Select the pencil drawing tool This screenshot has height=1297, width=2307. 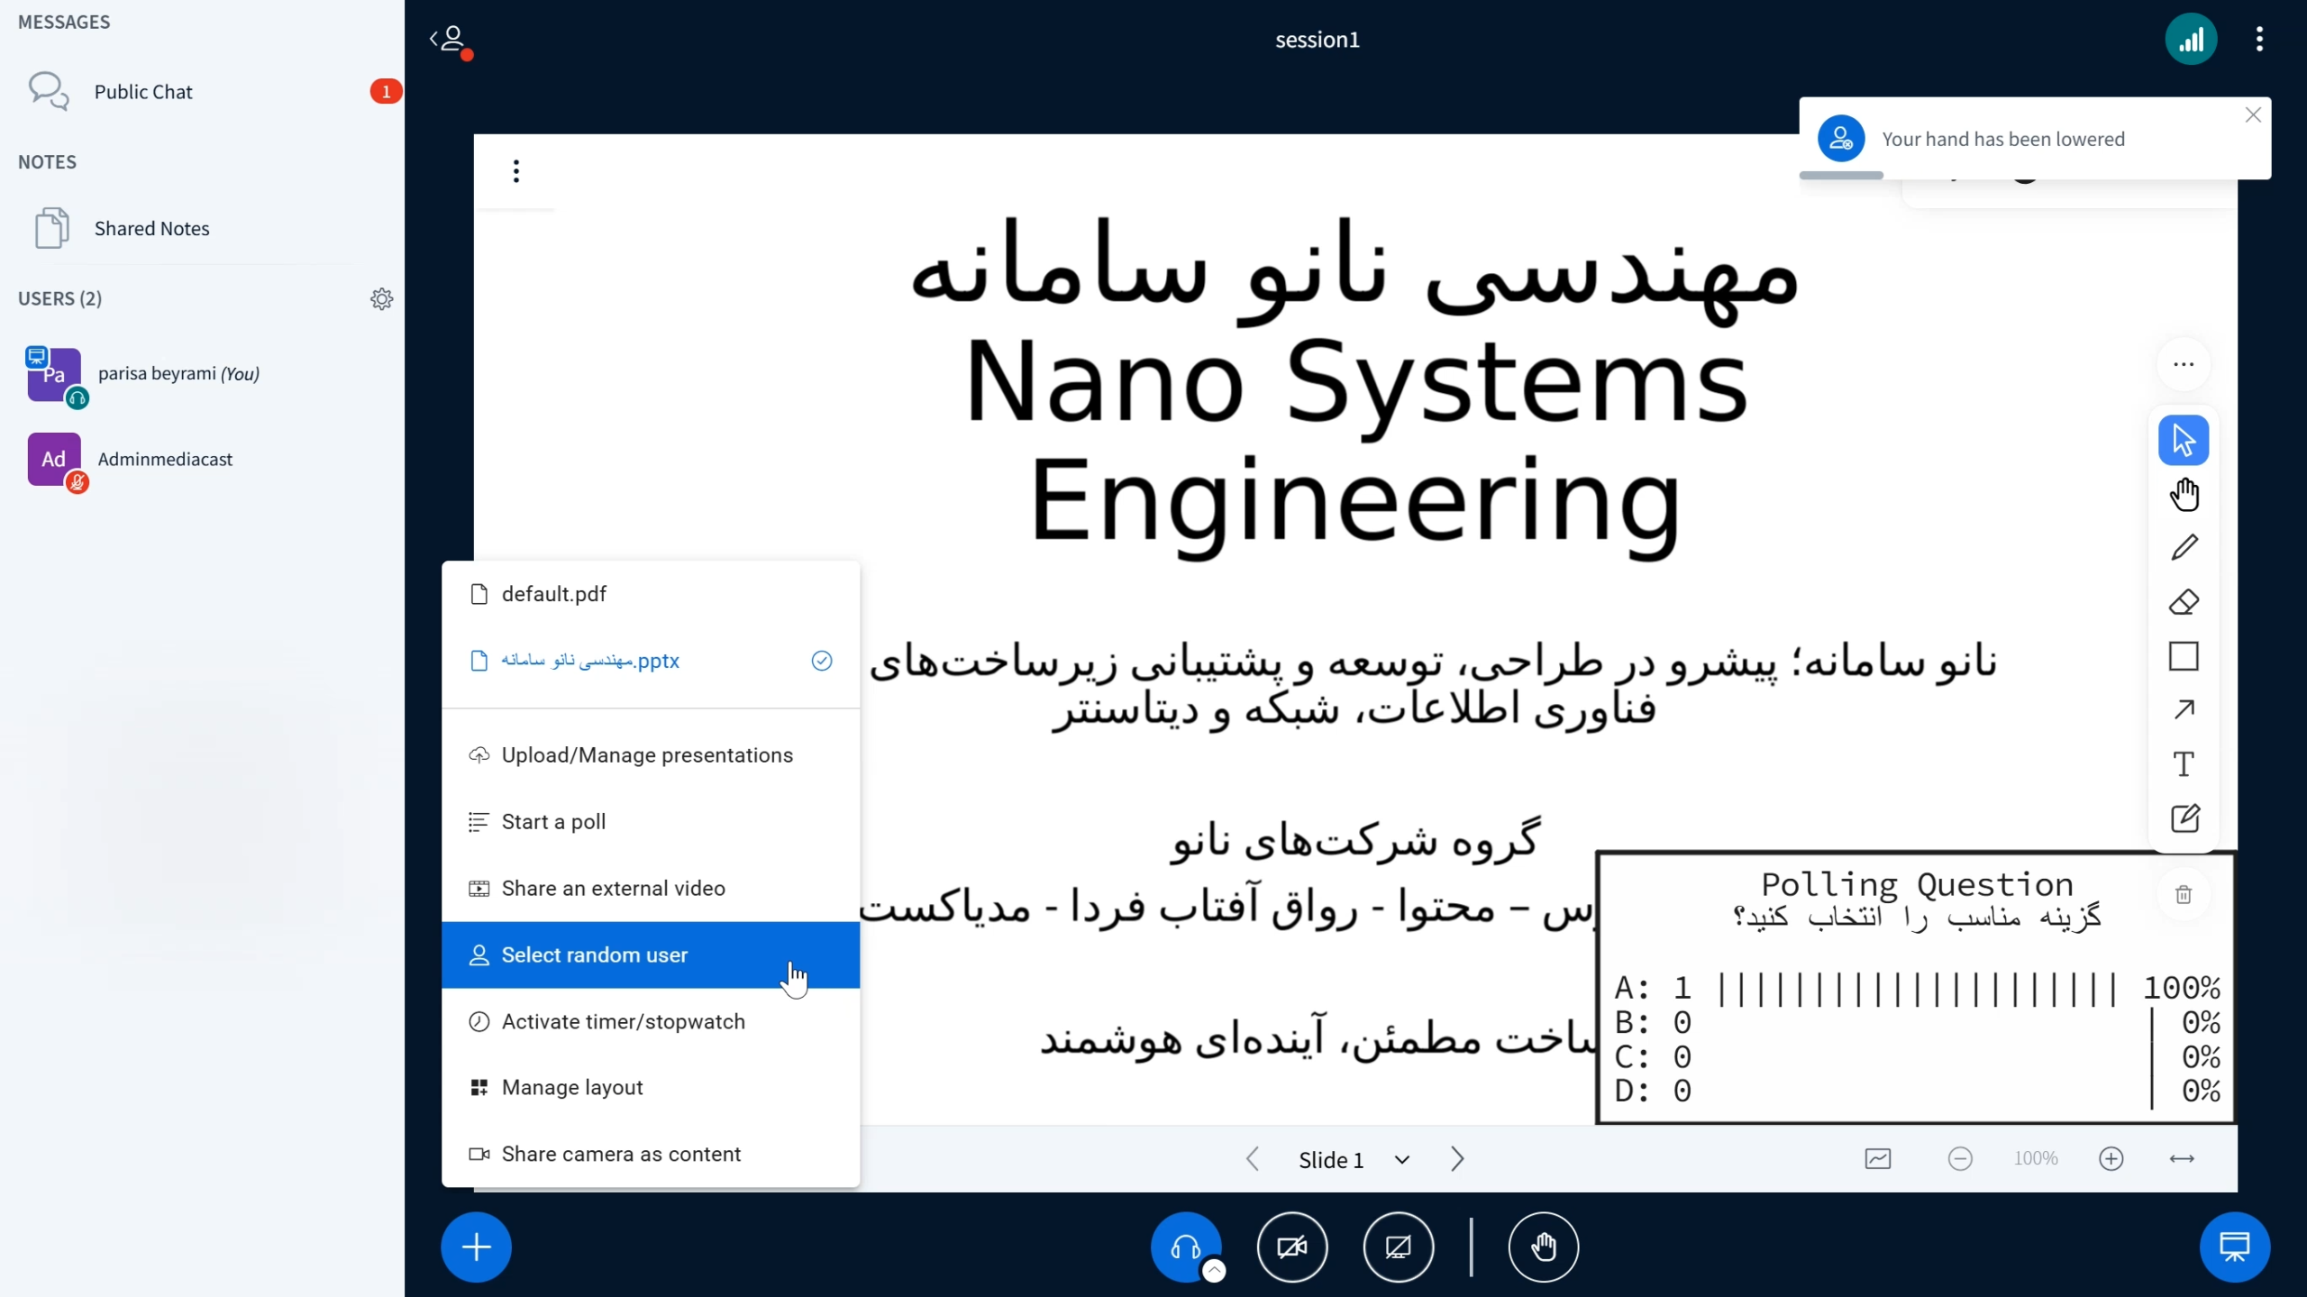(x=2184, y=548)
